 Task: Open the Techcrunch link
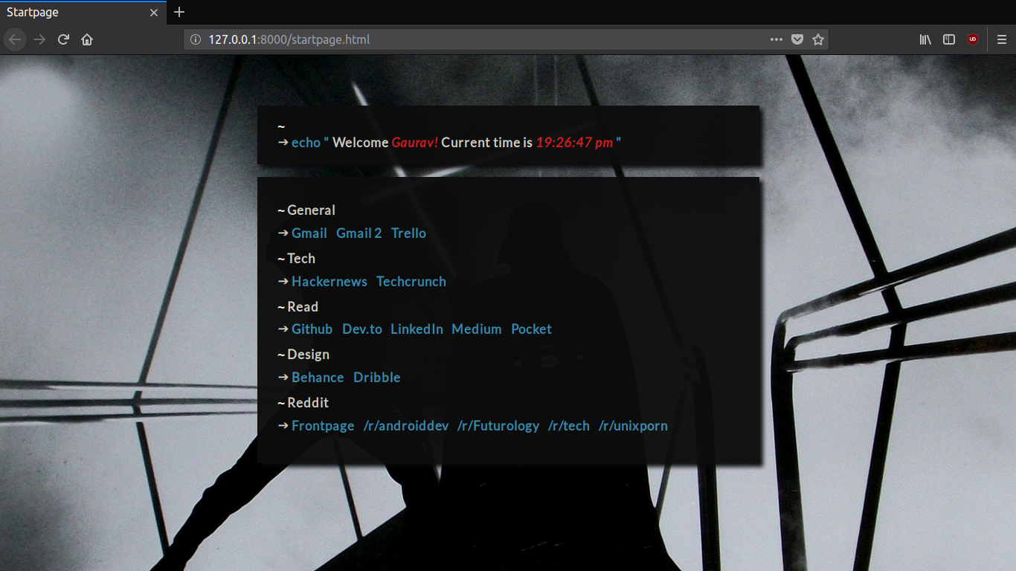coord(411,281)
